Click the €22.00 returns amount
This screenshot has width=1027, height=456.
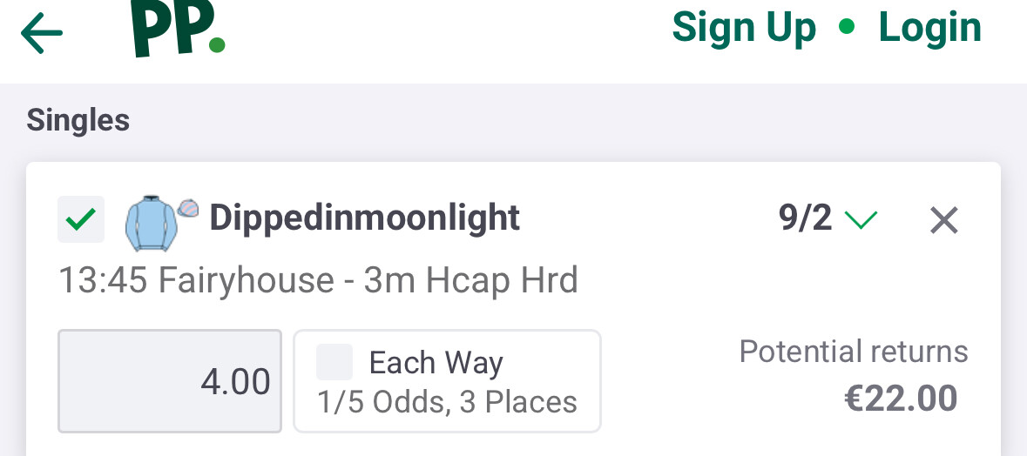[901, 399]
